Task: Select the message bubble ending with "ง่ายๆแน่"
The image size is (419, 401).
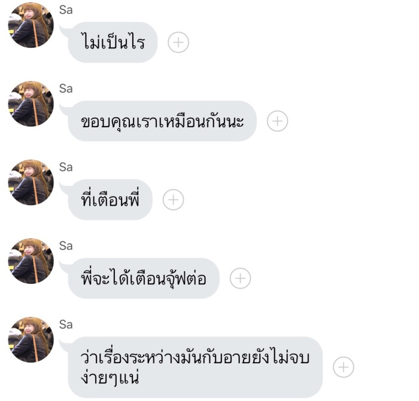Action: (x=195, y=367)
